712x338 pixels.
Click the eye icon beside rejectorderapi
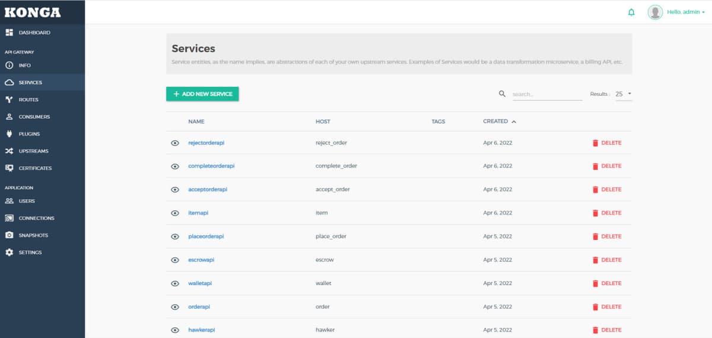[x=175, y=143]
